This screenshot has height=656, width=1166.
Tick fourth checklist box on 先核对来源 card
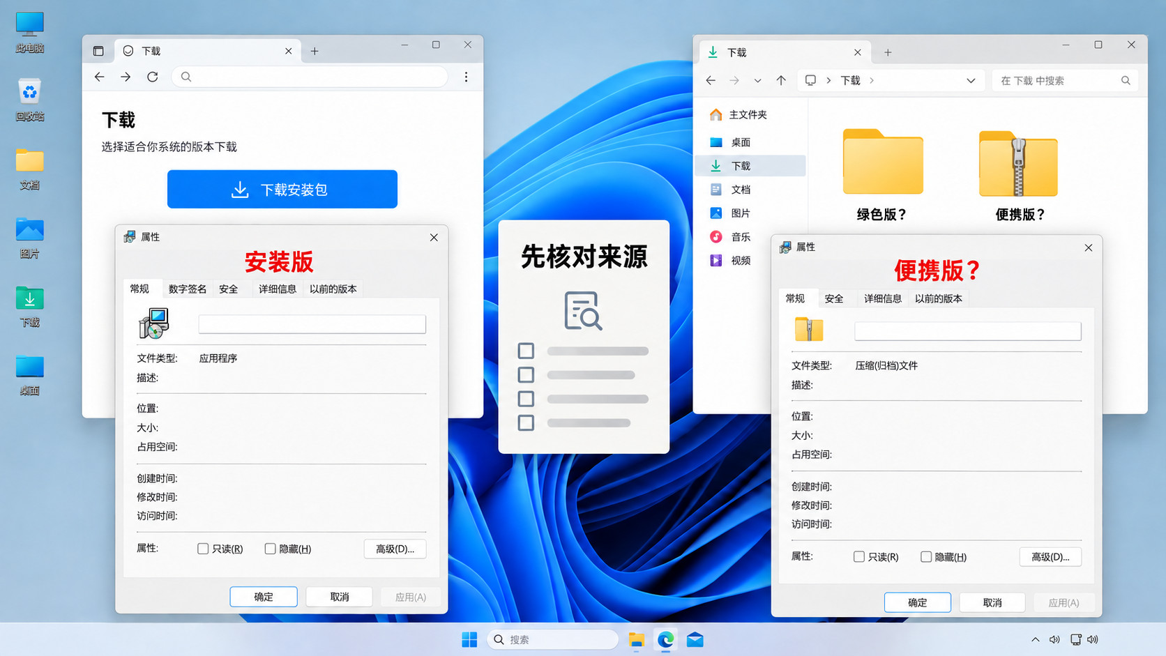tap(526, 422)
